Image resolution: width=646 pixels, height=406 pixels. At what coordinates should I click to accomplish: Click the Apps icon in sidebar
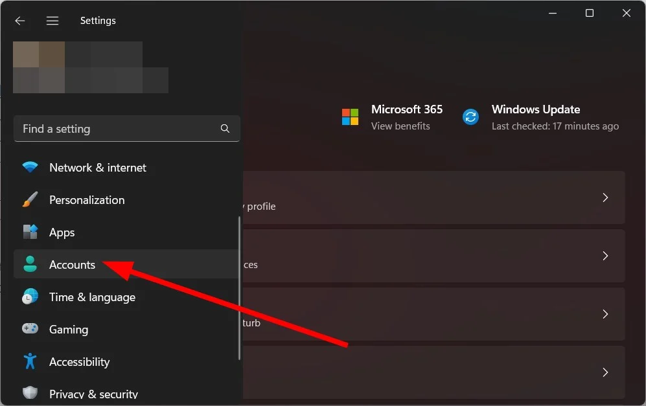pos(30,232)
